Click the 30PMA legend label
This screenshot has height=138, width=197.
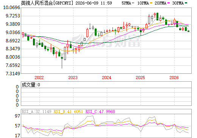tap(178, 3)
